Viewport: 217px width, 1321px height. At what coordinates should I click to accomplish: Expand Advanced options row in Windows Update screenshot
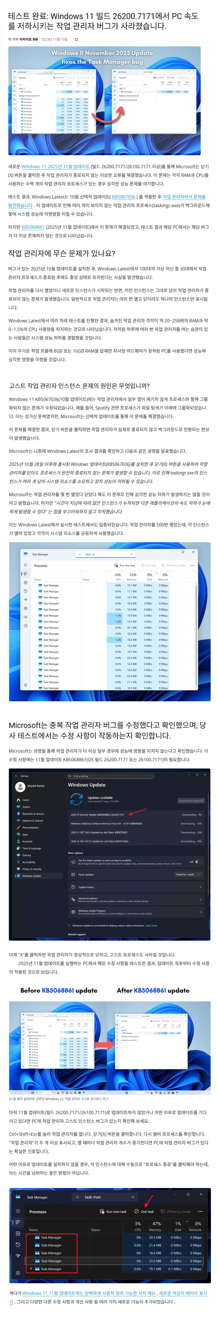pos(136,900)
